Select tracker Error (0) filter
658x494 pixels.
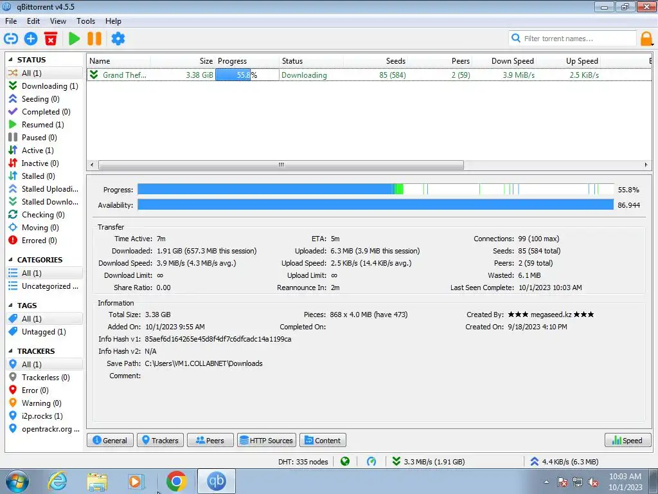pos(44,390)
